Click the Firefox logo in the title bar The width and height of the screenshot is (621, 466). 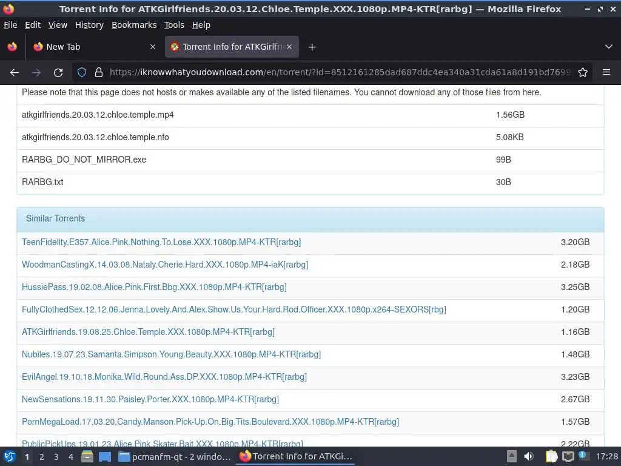click(x=8, y=8)
